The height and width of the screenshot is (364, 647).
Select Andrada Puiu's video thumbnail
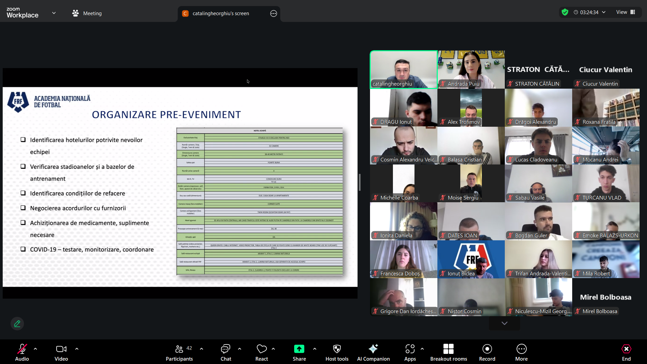pos(471,69)
